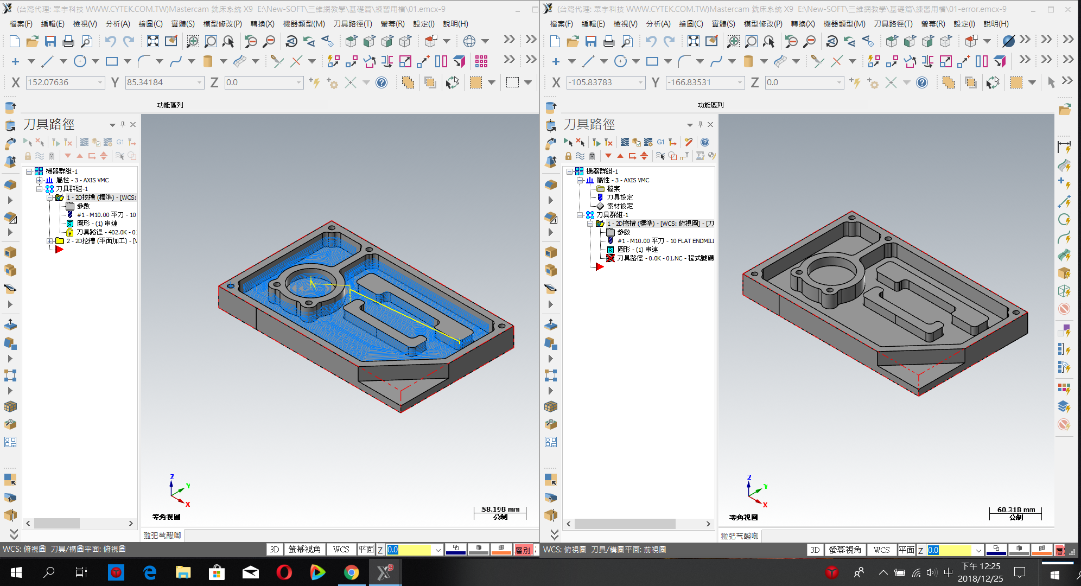
Task: Toggle 3D mode in 01.emcx-9 status bar
Action: (275, 550)
